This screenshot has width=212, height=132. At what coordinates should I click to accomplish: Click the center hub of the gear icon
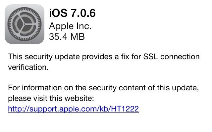tap(25, 24)
